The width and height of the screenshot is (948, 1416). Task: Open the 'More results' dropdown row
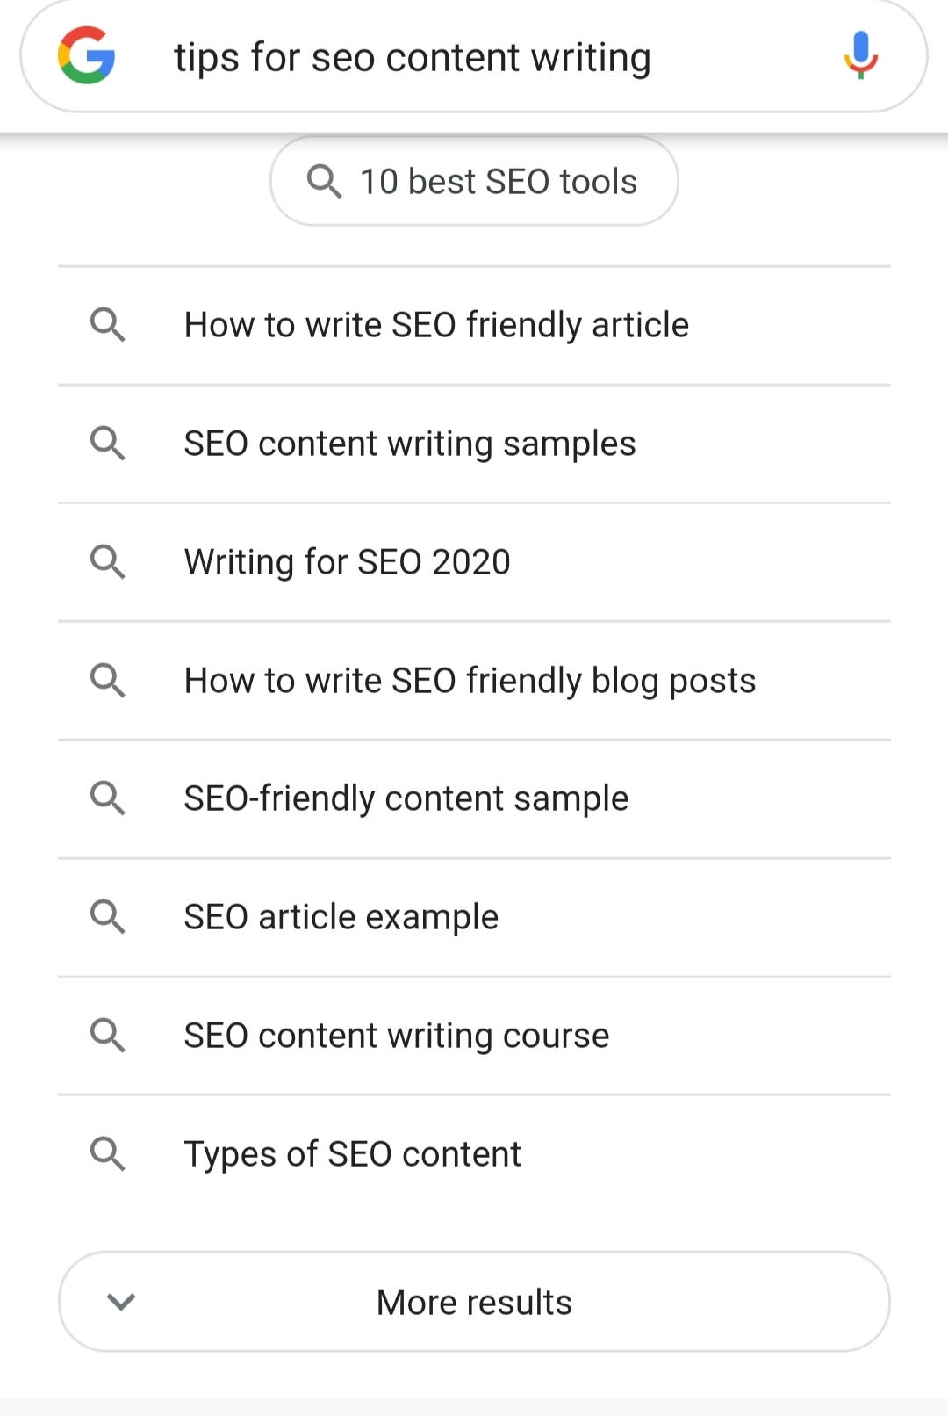[474, 1302]
